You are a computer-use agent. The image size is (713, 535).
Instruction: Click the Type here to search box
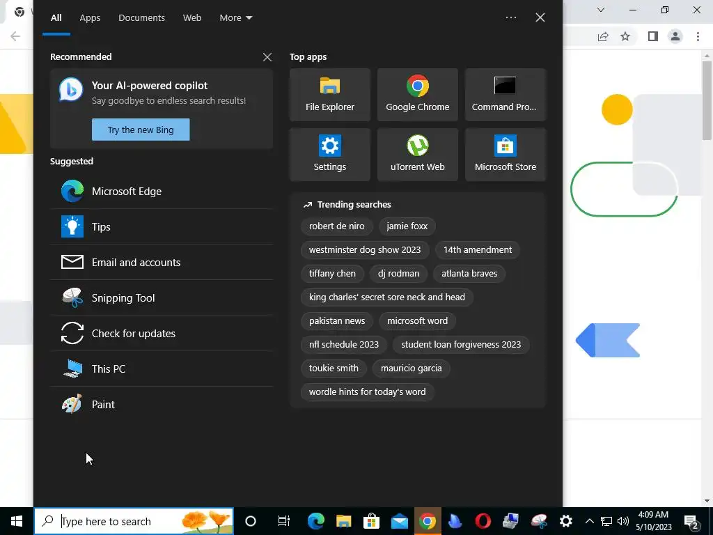pyautogui.click(x=134, y=521)
